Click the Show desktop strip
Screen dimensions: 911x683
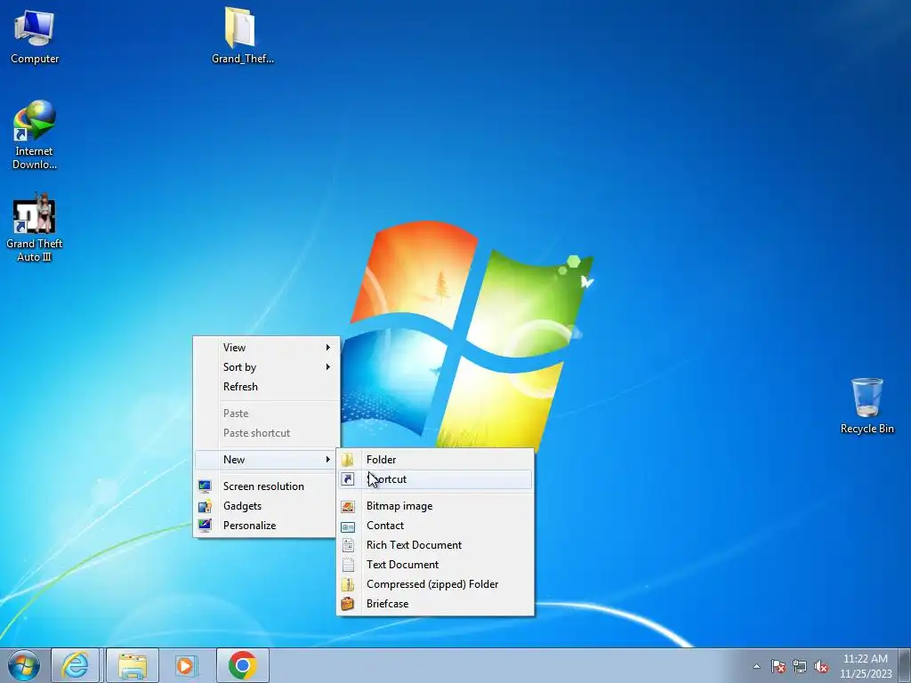[905, 665]
